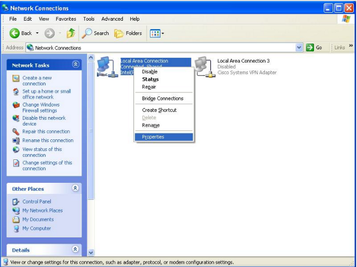Viewport: 357px width, 267px height.
Task: Click the Control Panel icon in Other Places
Action: [16, 202]
